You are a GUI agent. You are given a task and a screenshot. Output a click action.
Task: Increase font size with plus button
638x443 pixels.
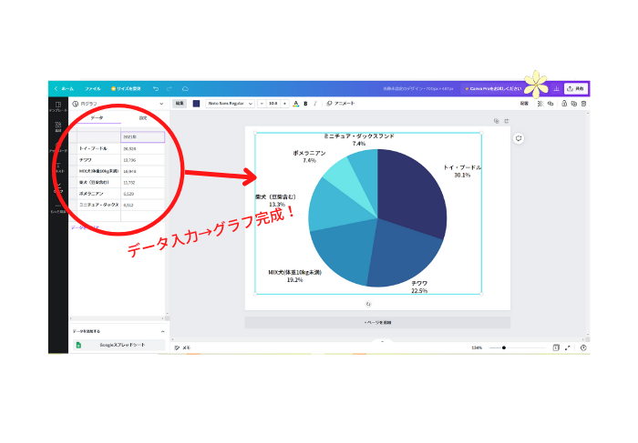[x=284, y=104]
